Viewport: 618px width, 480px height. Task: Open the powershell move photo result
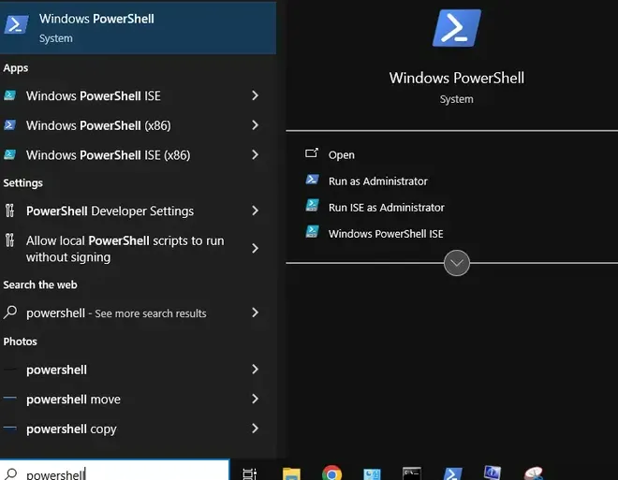tap(73, 400)
